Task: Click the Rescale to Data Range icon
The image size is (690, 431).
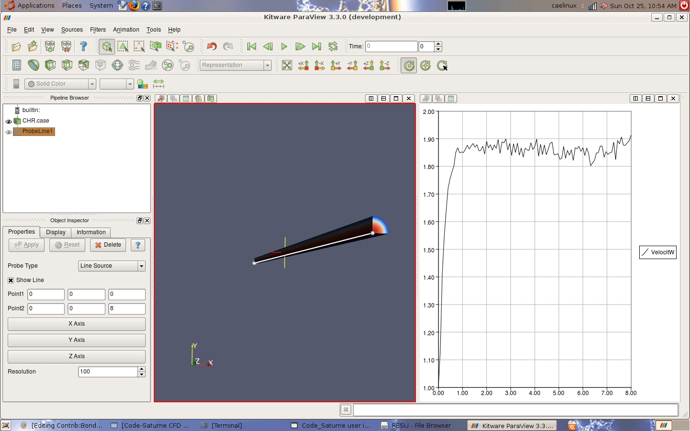Action: pos(159,84)
